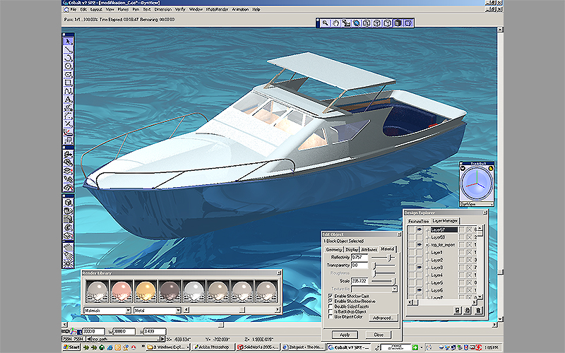Viewport: 565px width, 353px height.
Task: Click the Apply button
Action: point(344,334)
